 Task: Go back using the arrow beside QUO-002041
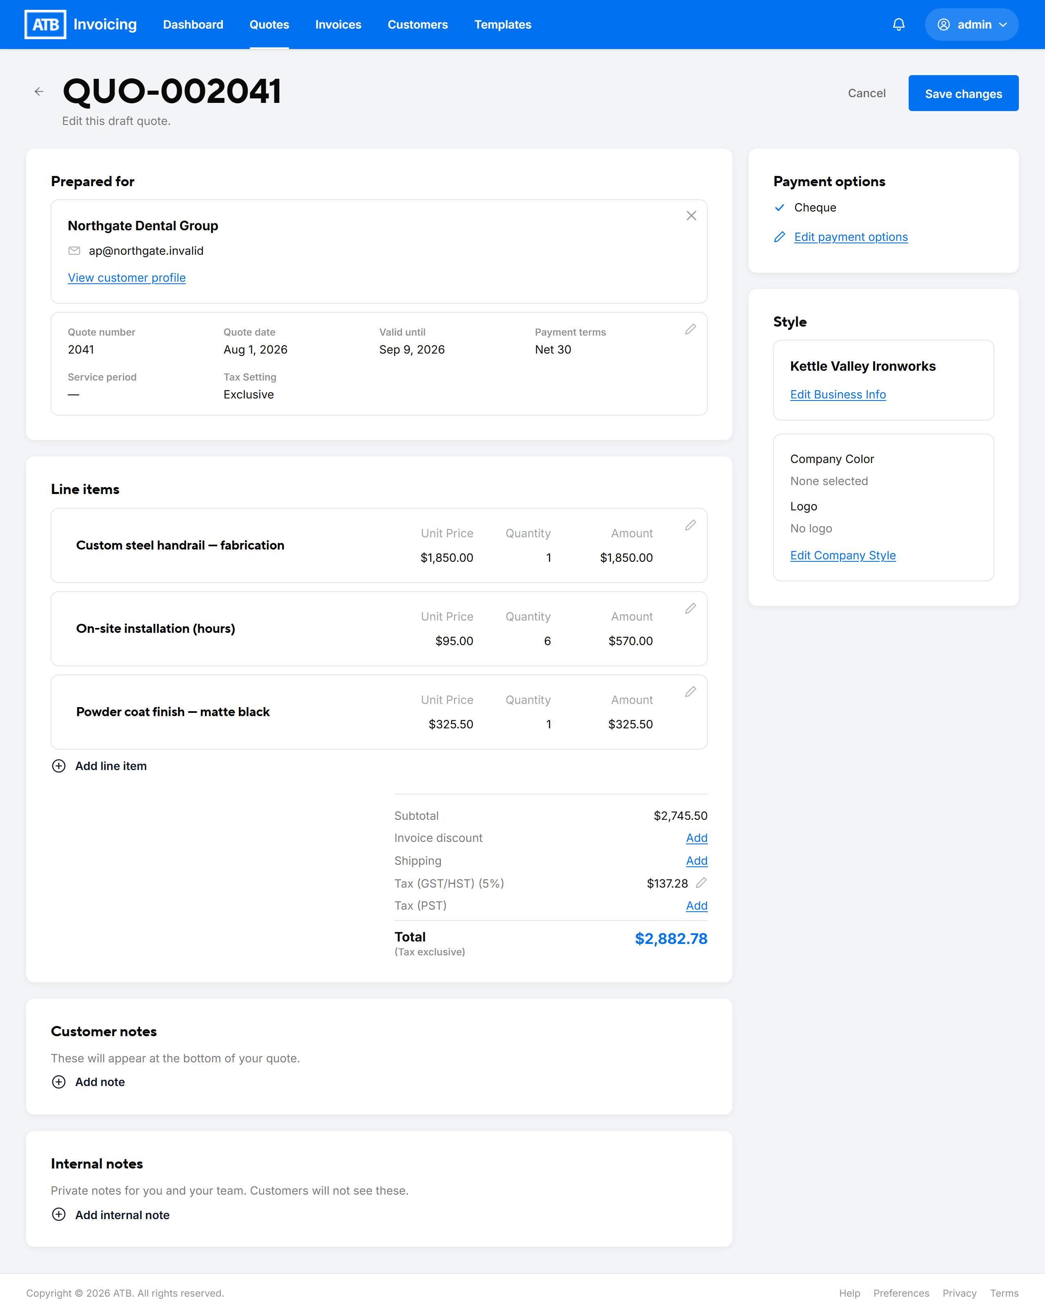[39, 91]
